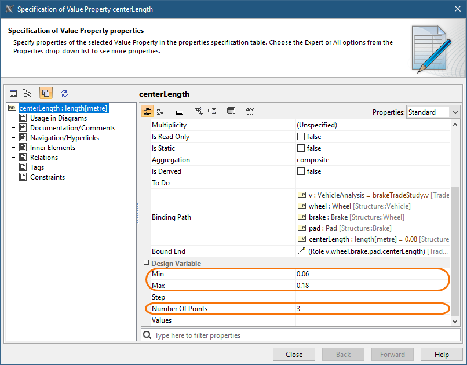Select Usage in Diagrams in tree
The image size is (467, 365).
58,118
